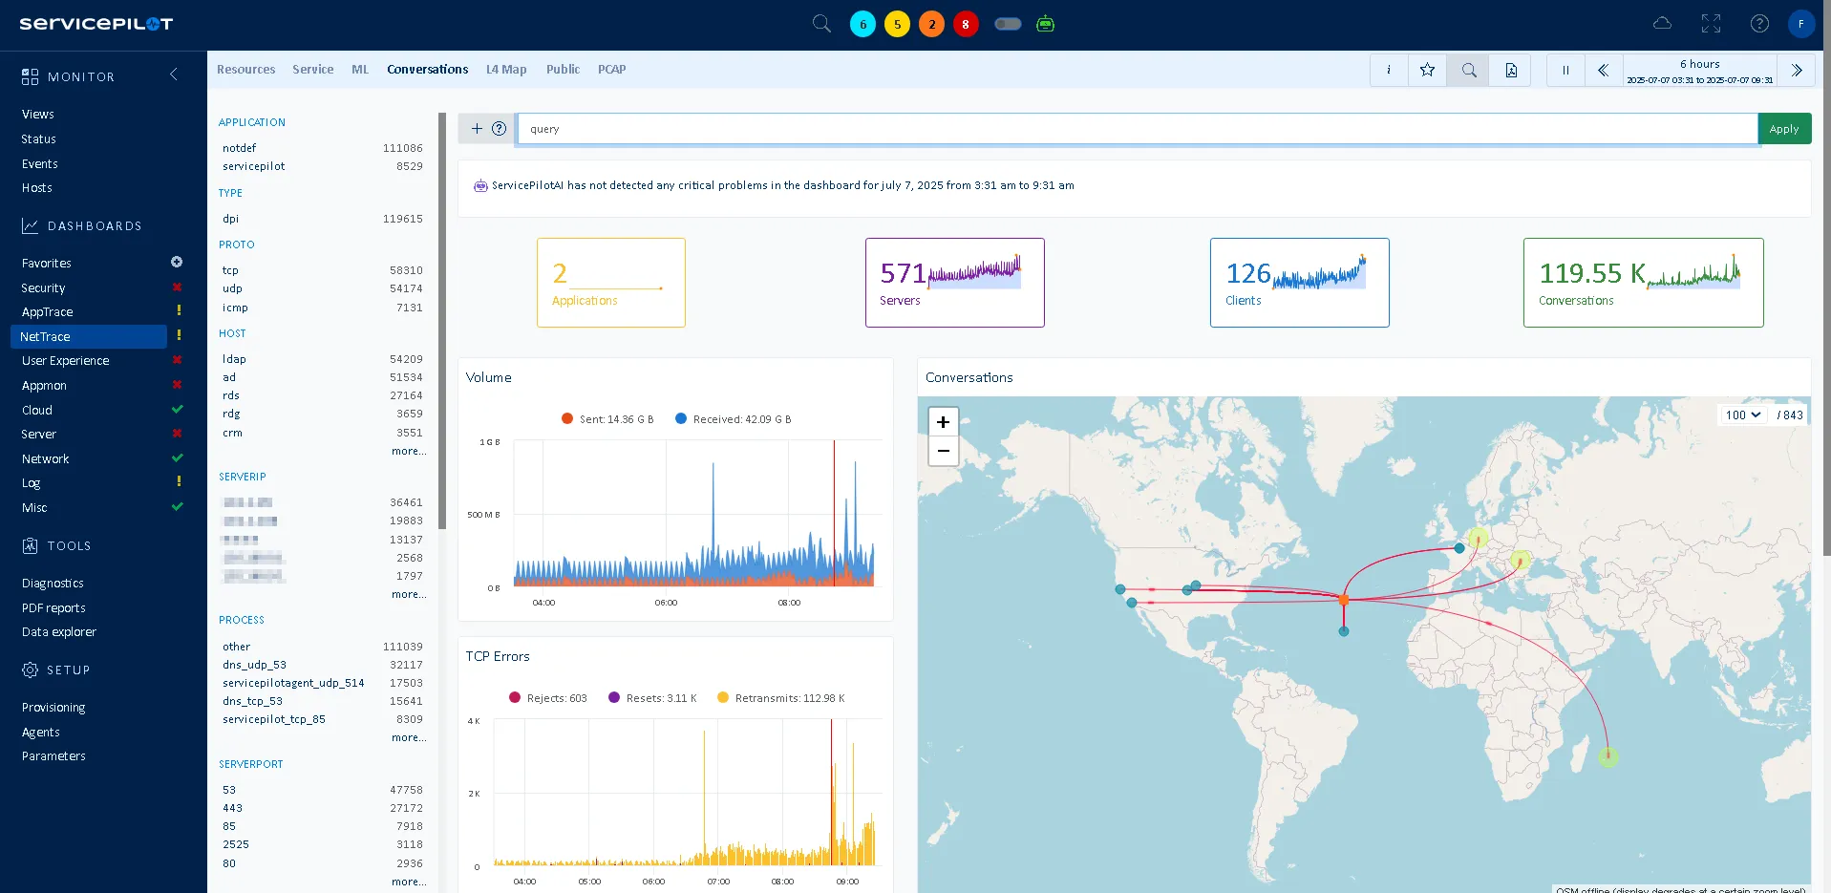
Task: Enter fullscreen mode using the expand icon
Action: [1711, 24]
